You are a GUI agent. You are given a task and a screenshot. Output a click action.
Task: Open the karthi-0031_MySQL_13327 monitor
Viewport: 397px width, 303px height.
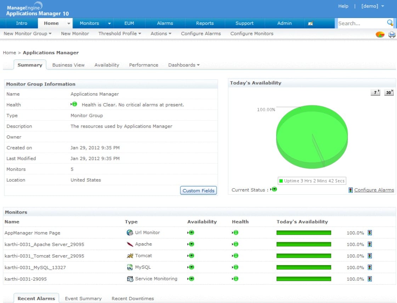pos(35,267)
